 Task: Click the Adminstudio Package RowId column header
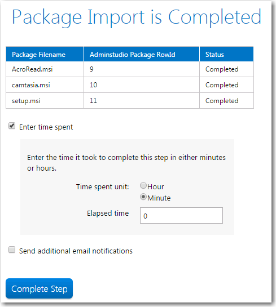(142, 54)
